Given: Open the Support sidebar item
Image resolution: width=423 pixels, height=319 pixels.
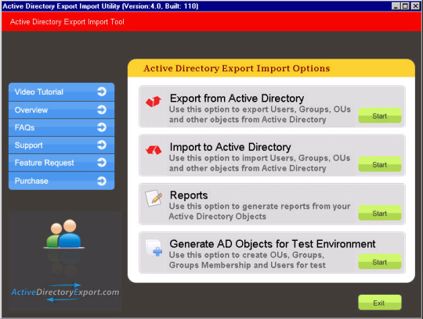Looking at the screenshot, I should [62, 145].
